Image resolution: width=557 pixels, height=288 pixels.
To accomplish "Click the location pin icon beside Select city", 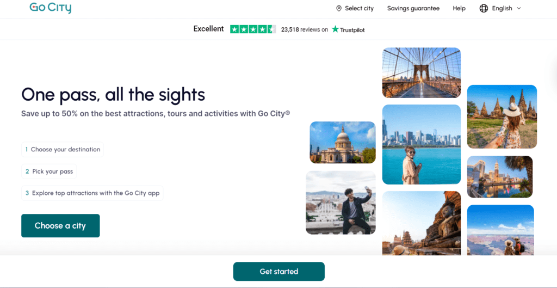I will (338, 8).
